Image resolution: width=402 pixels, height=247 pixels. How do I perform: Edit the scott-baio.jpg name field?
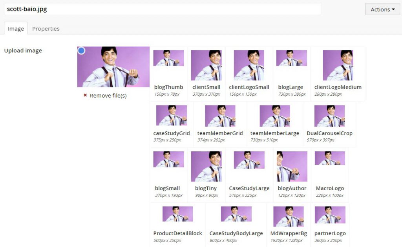pyautogui.click(x=162, y=9)
